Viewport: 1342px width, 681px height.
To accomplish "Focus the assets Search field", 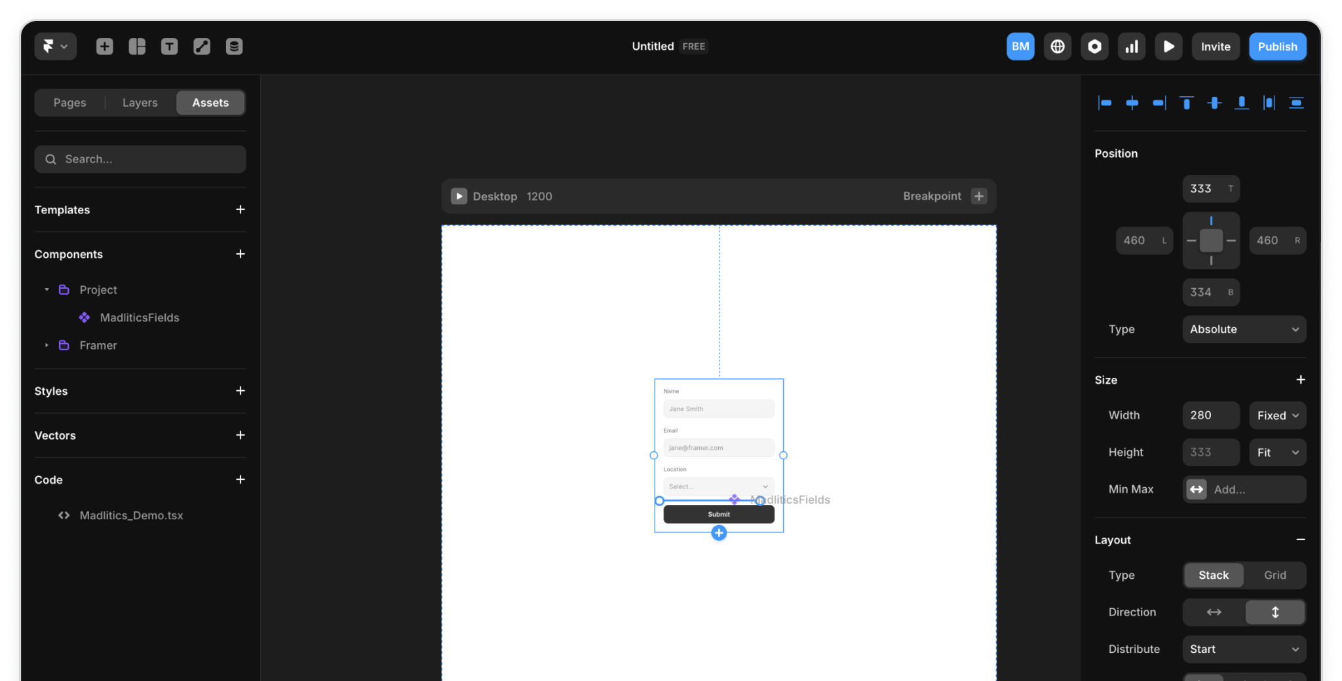I will click(140, 159).
